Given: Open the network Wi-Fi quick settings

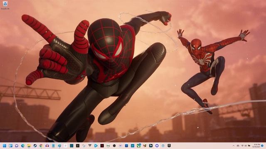Looking at the screenshot, I should pyautogui.click(x=242, y=146).
